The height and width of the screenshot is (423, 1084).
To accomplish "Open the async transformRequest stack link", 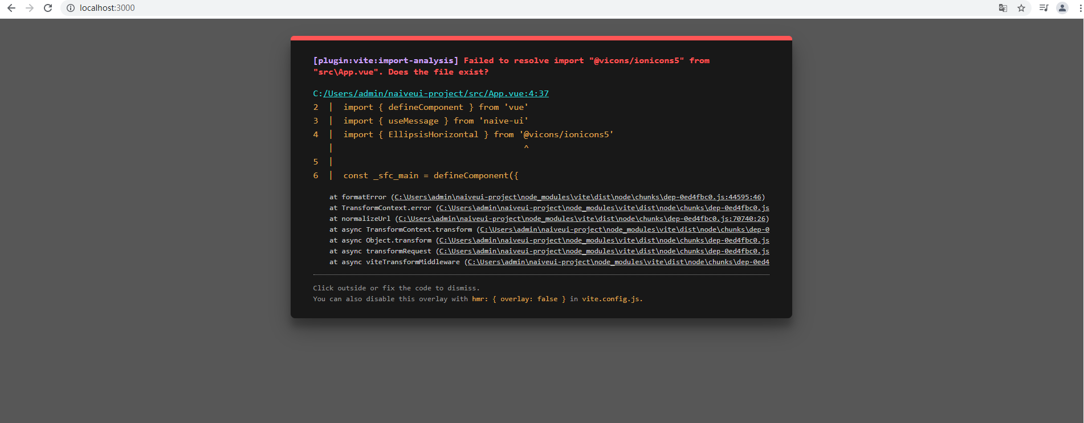I will tap(604, 251).
